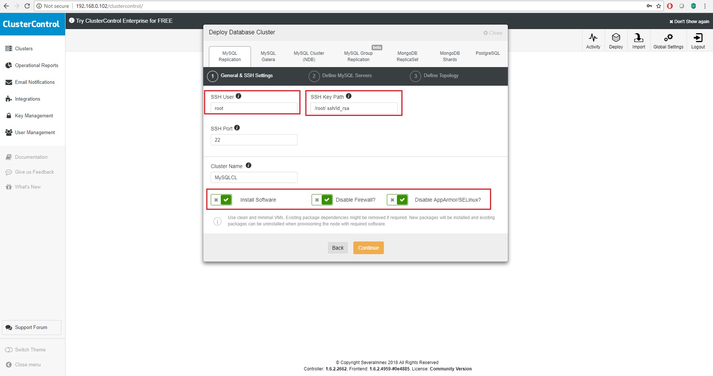Click the Not secure site info icon
The height and width of the screenshot is (376, 713).
tap(39, 6)
